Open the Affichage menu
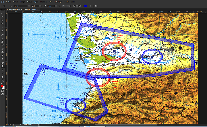Image resolution: width=207 pixels, height=127 pixels. point(58,2)
